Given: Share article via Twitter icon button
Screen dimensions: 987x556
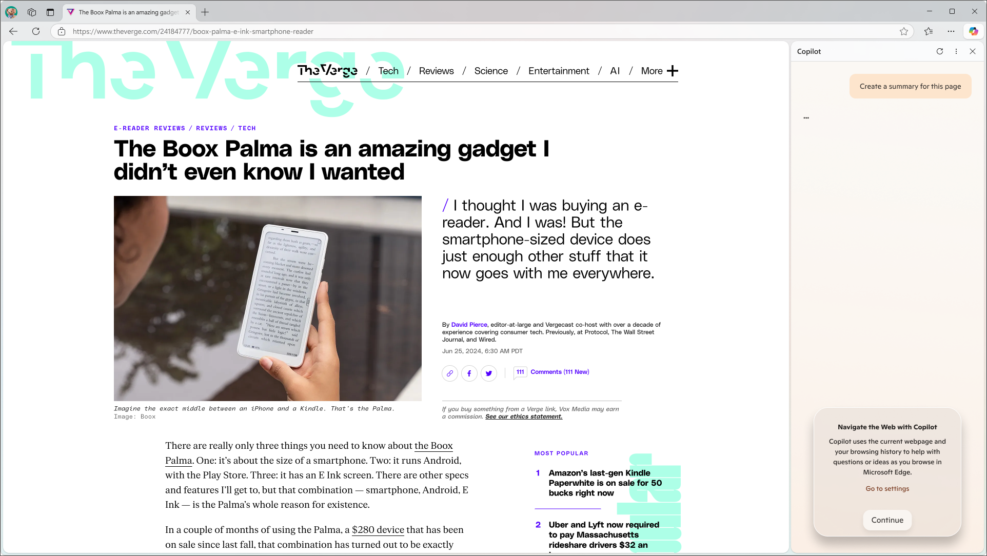Looking at the screenshot, I should click(x=489, y=373).
